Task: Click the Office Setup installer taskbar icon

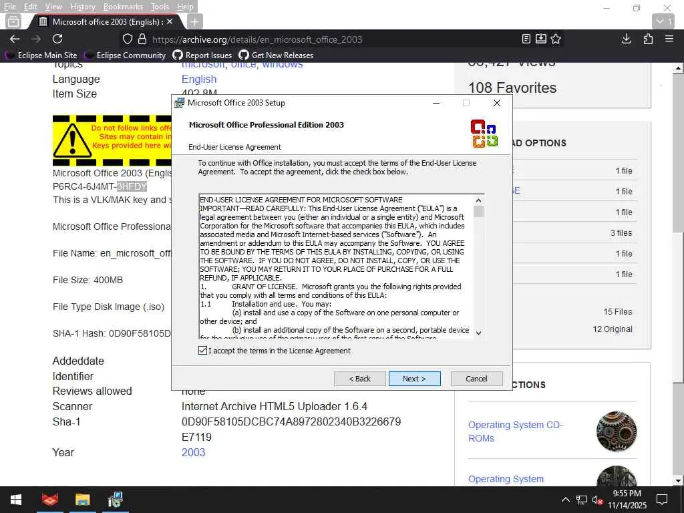Action: (x=115, y=500)
